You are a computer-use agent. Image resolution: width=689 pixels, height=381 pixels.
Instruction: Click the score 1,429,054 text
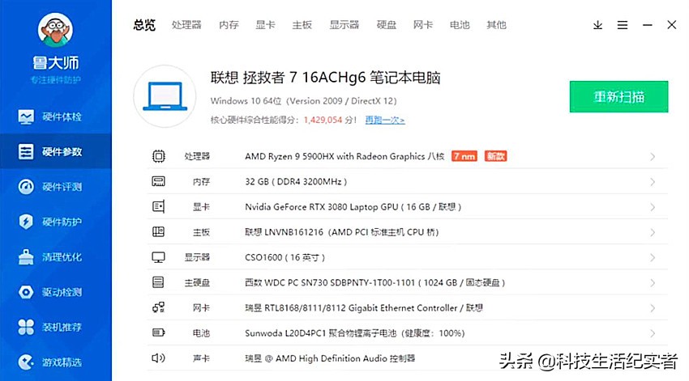(x=323, y=120)
